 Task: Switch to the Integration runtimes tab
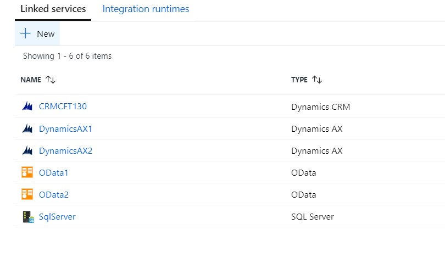coord(146,9)
